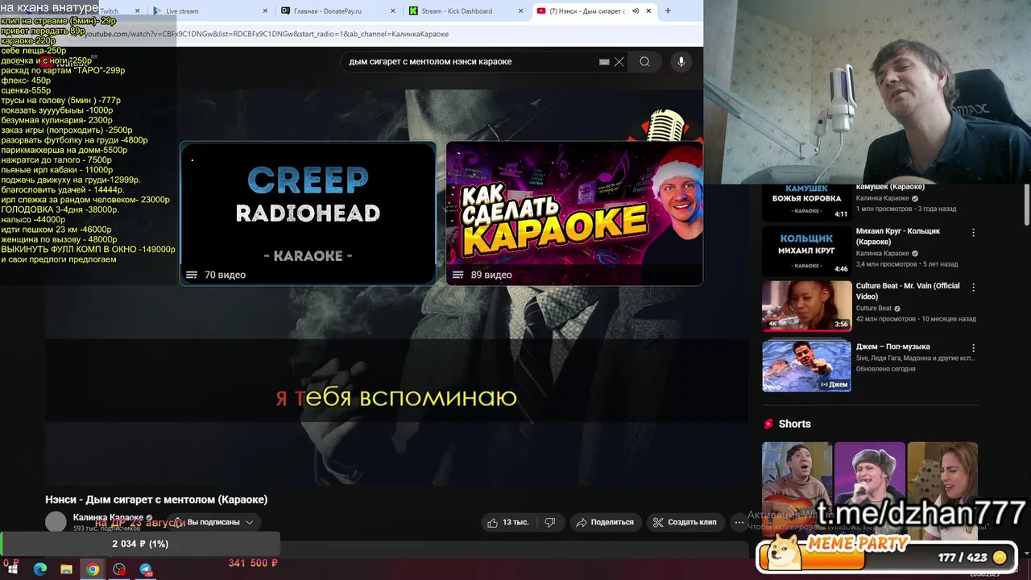This screenshot has height=580, width=1031.
Task: Switch to Chrome in the taskbar
Action: (93, 570)
